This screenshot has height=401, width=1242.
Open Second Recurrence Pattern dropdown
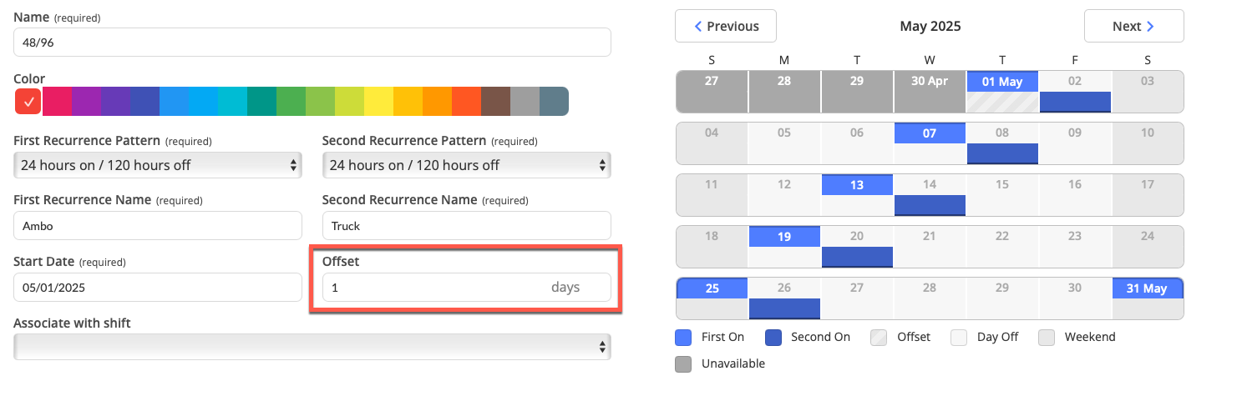[467, 165]
